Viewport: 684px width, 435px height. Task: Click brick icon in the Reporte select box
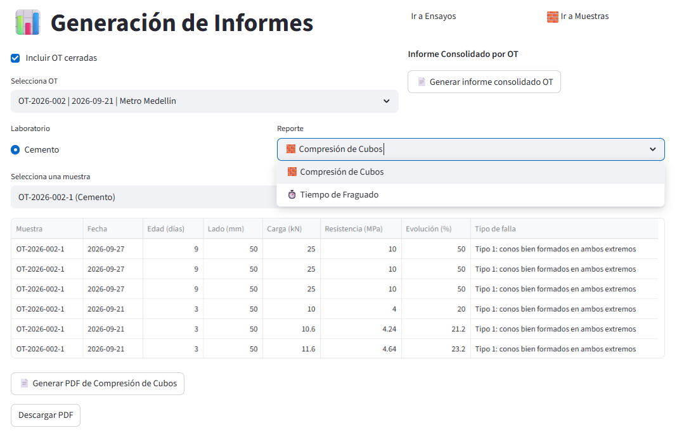click(291, 149)
